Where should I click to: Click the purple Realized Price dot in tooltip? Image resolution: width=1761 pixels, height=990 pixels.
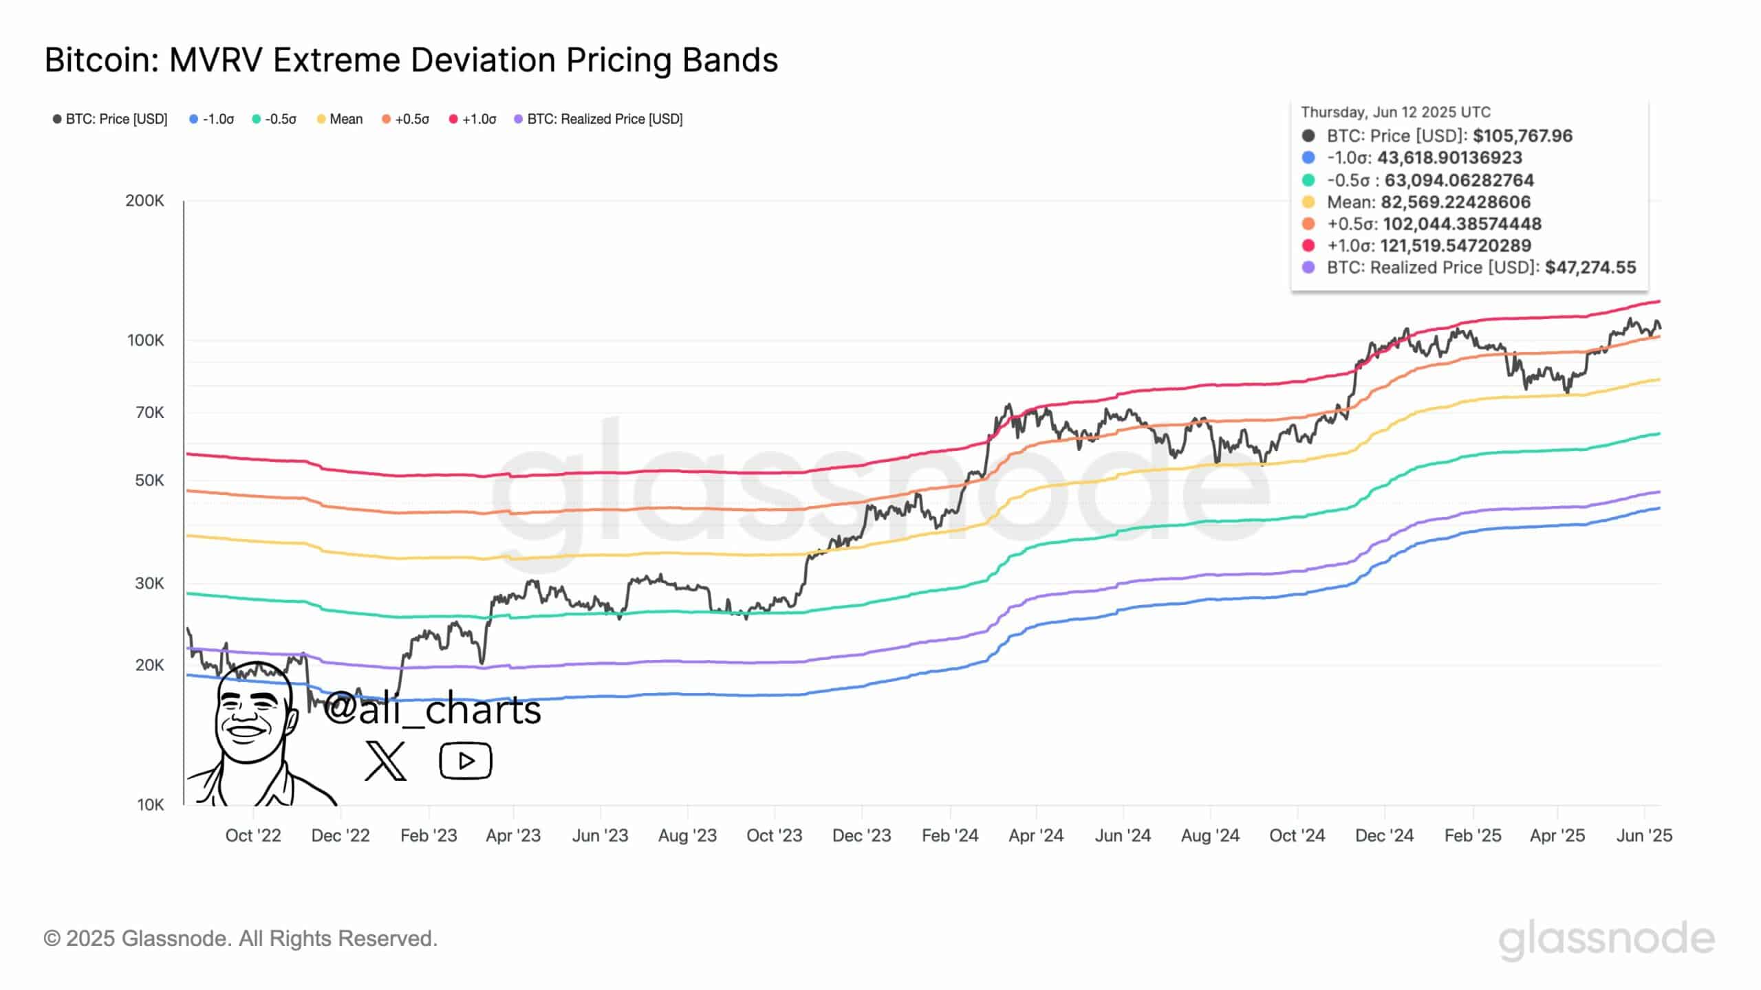point(1308,267)
